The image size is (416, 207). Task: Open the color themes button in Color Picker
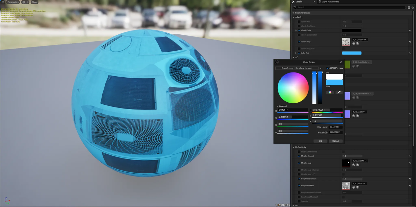coord(330,92)
